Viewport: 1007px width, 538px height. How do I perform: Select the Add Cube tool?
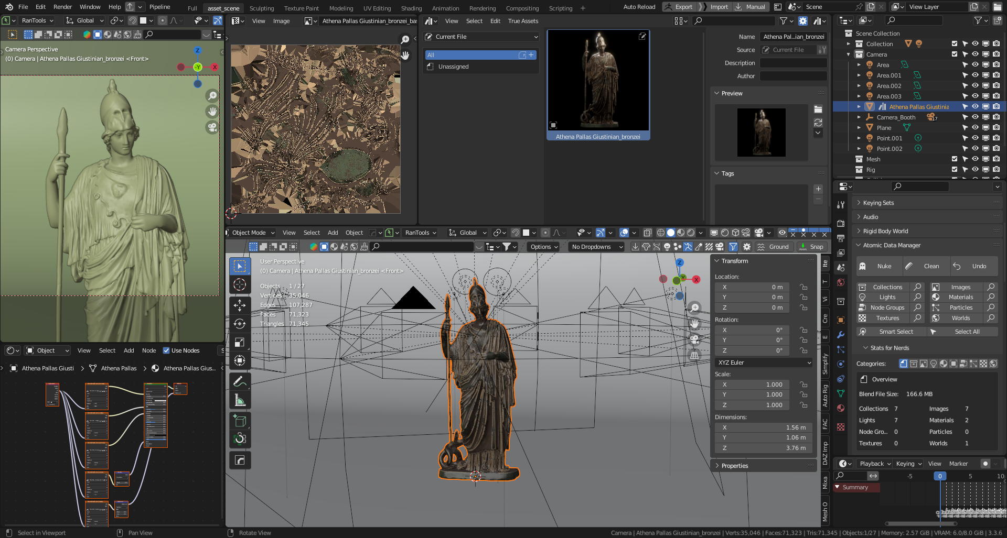point(240,421)
